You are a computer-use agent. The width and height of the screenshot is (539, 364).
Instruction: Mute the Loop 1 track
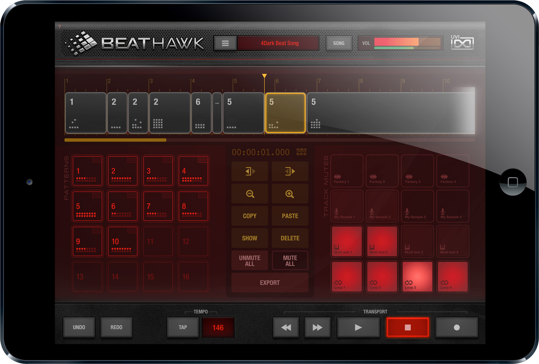(347, 276)
